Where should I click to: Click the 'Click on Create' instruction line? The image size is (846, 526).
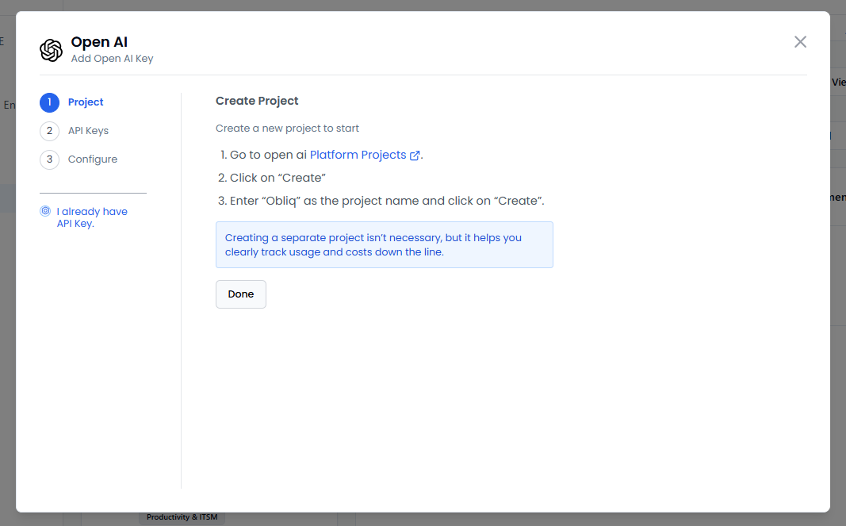278,178
